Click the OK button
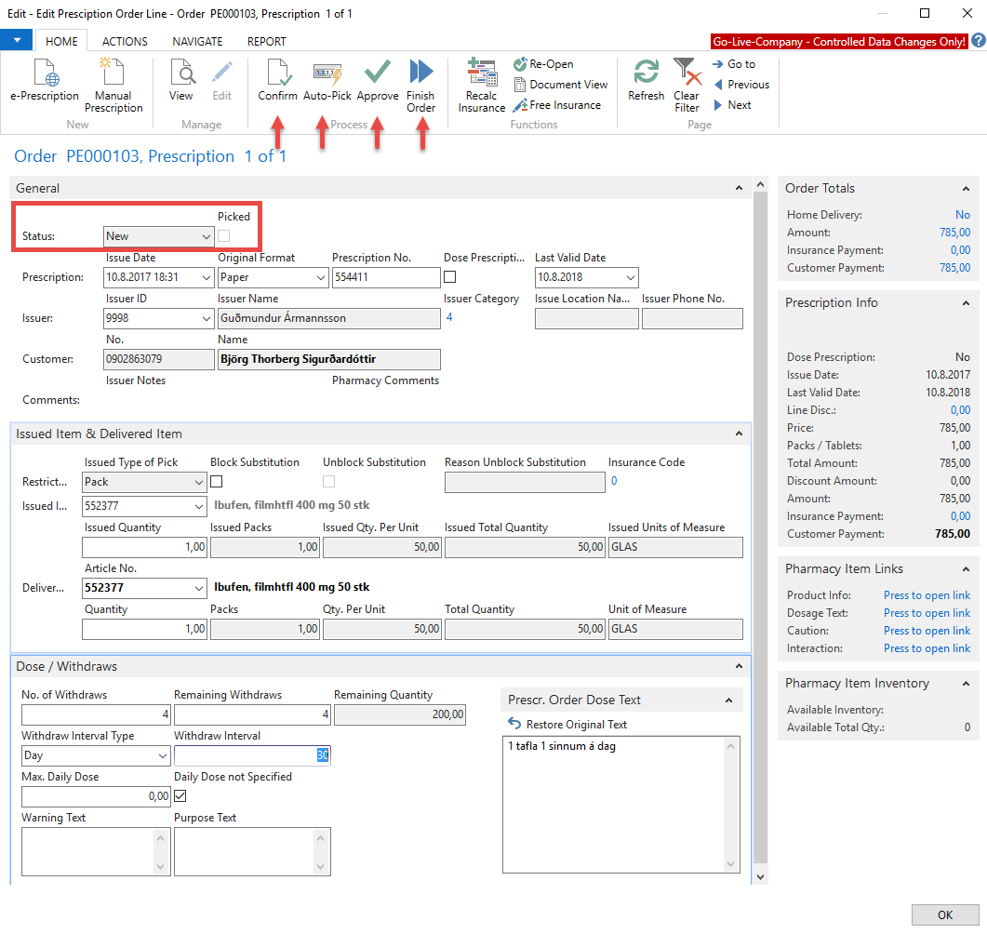 [x=945, y=914]
